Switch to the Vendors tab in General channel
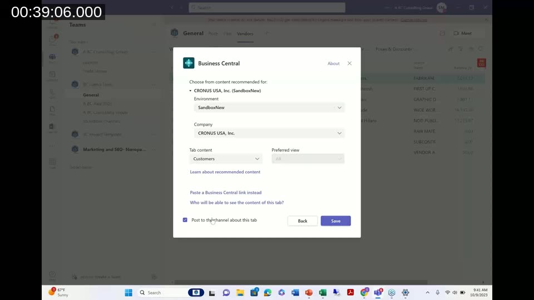The width and height of the screenshot is (534, 300). (245, 34)
